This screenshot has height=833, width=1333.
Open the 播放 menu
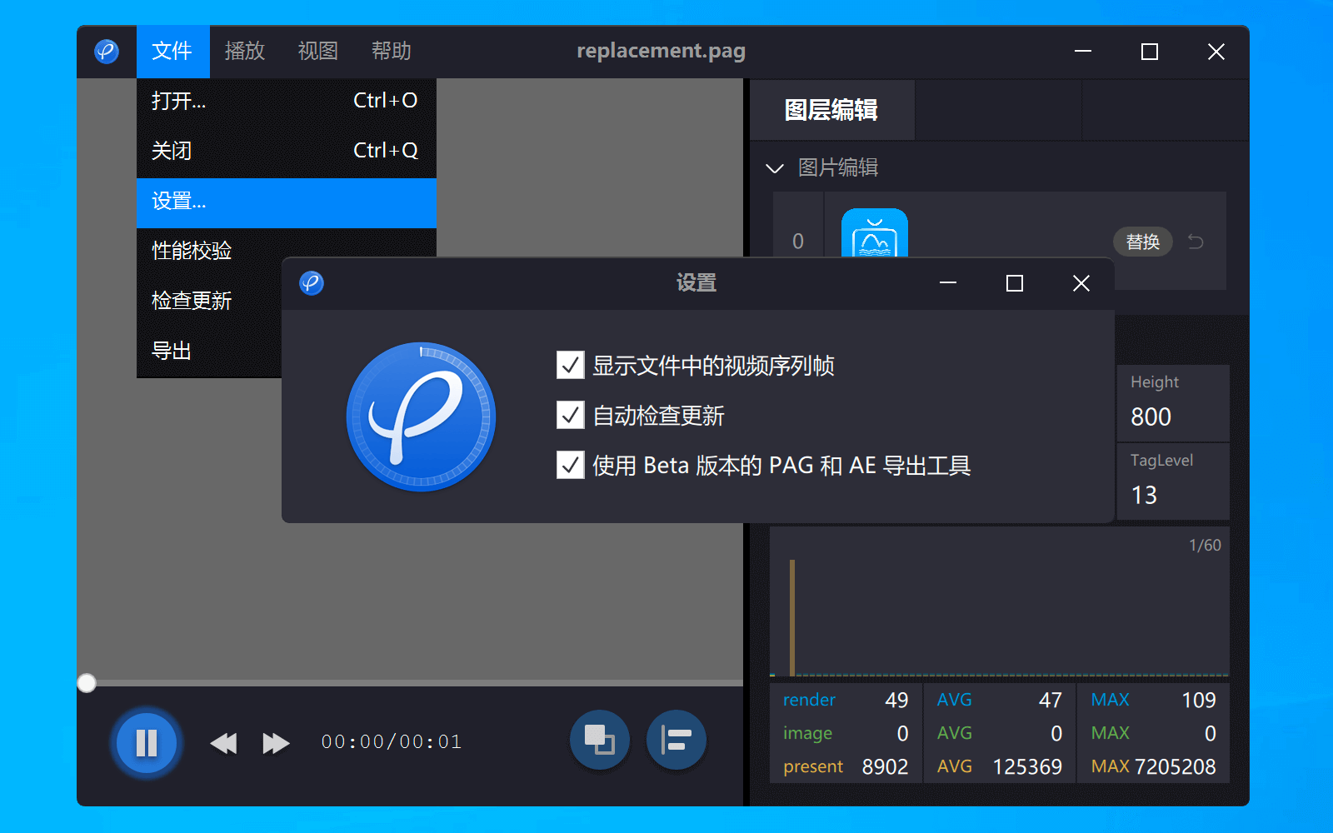pos(244,51)
